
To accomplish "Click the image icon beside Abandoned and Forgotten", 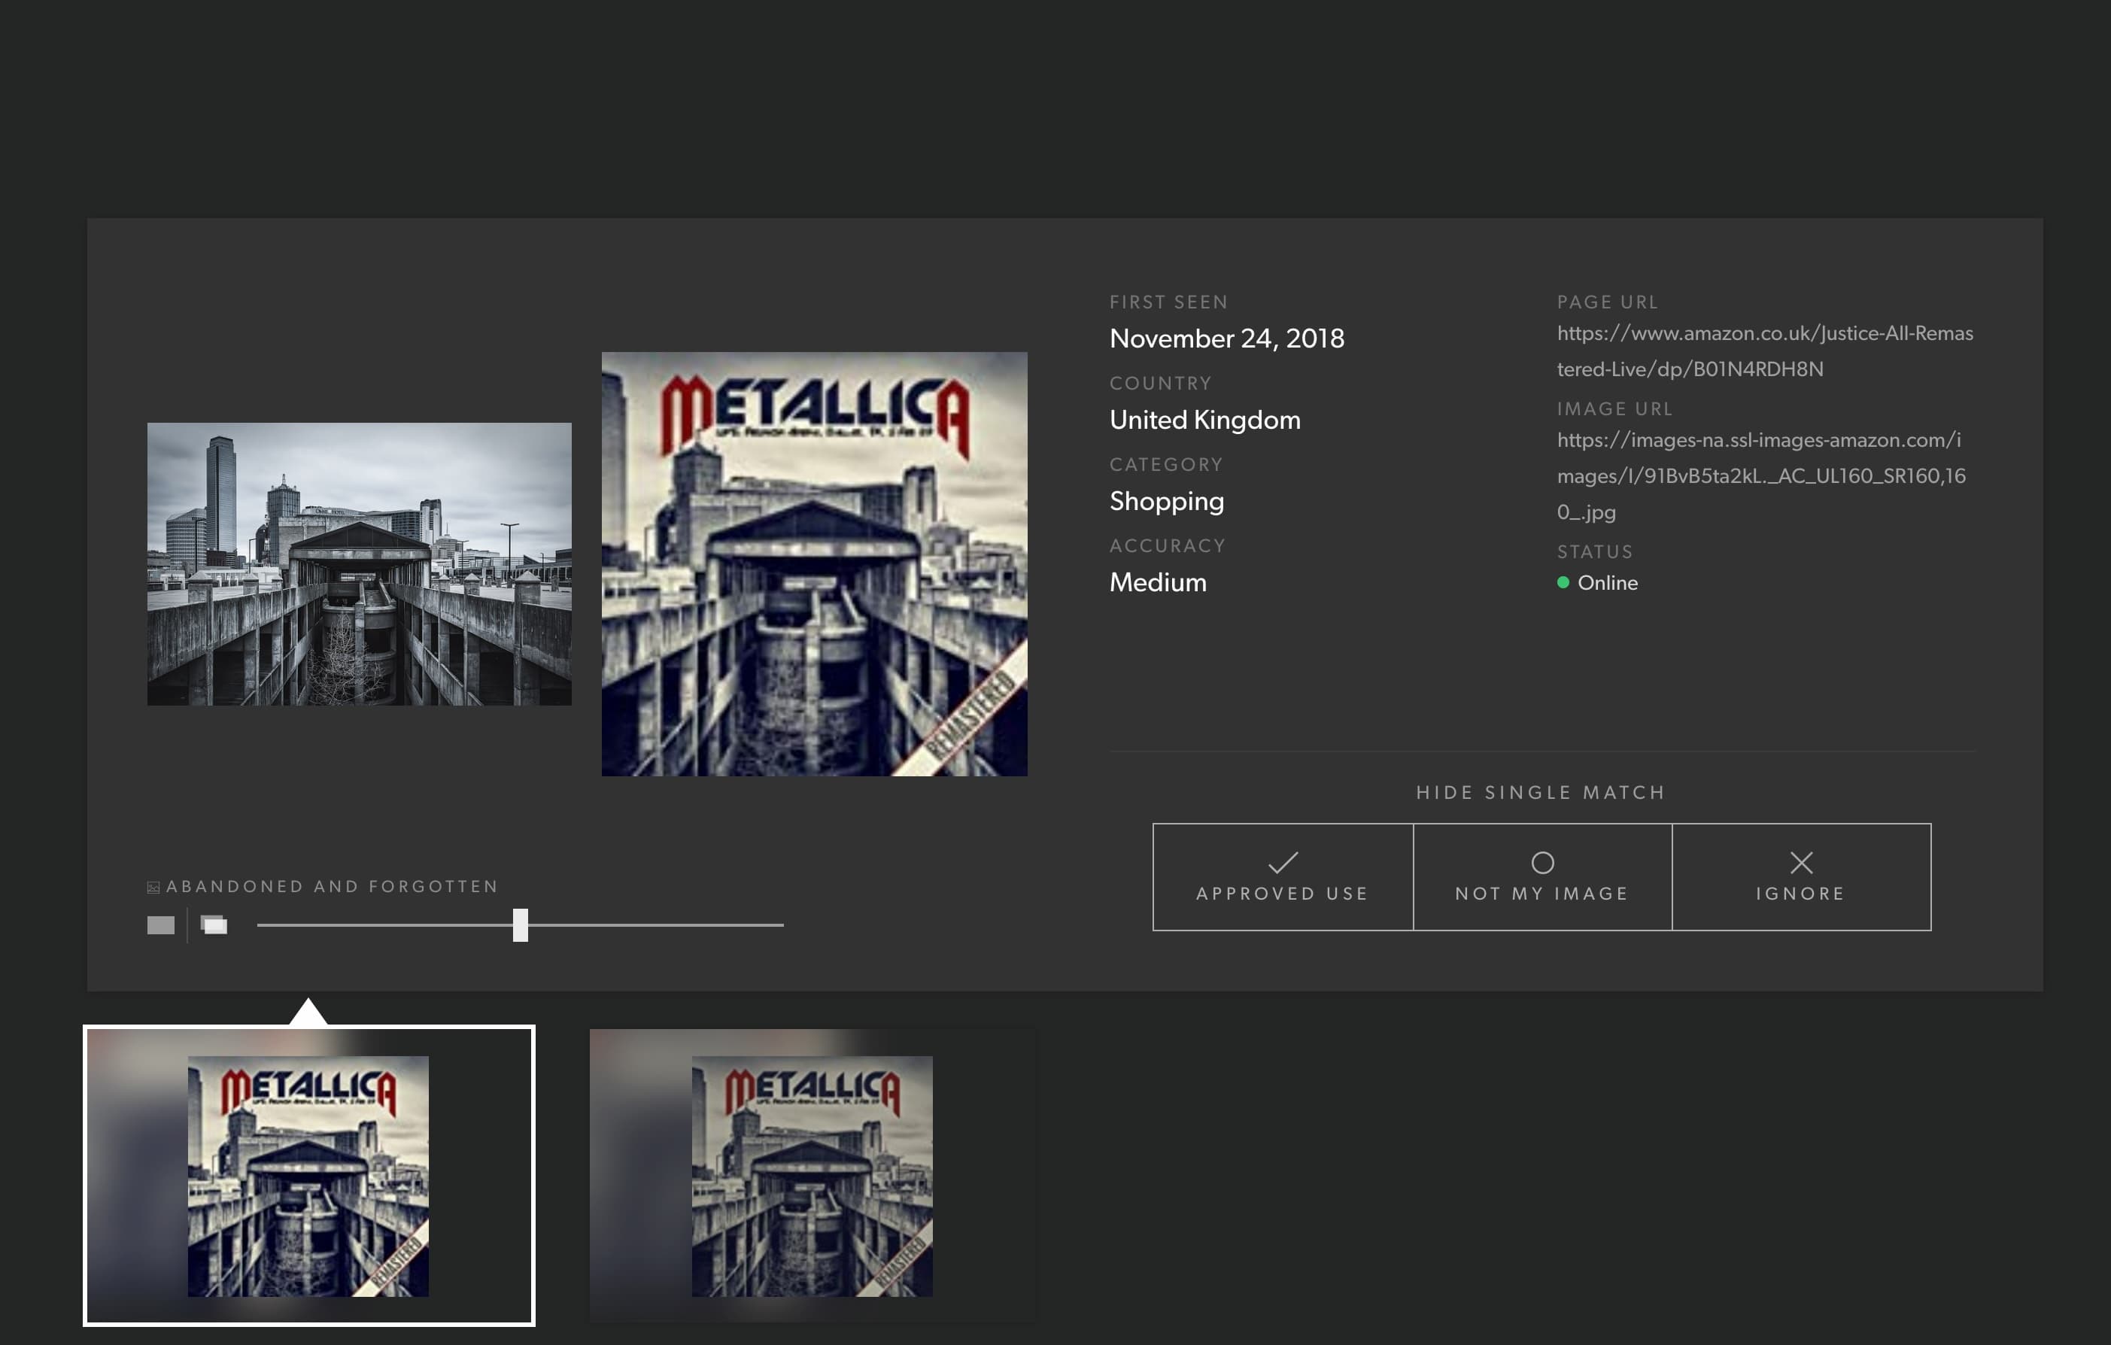I will [153, 888].
